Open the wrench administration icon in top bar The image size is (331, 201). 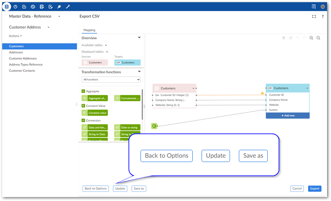click(x=68, y=7)
